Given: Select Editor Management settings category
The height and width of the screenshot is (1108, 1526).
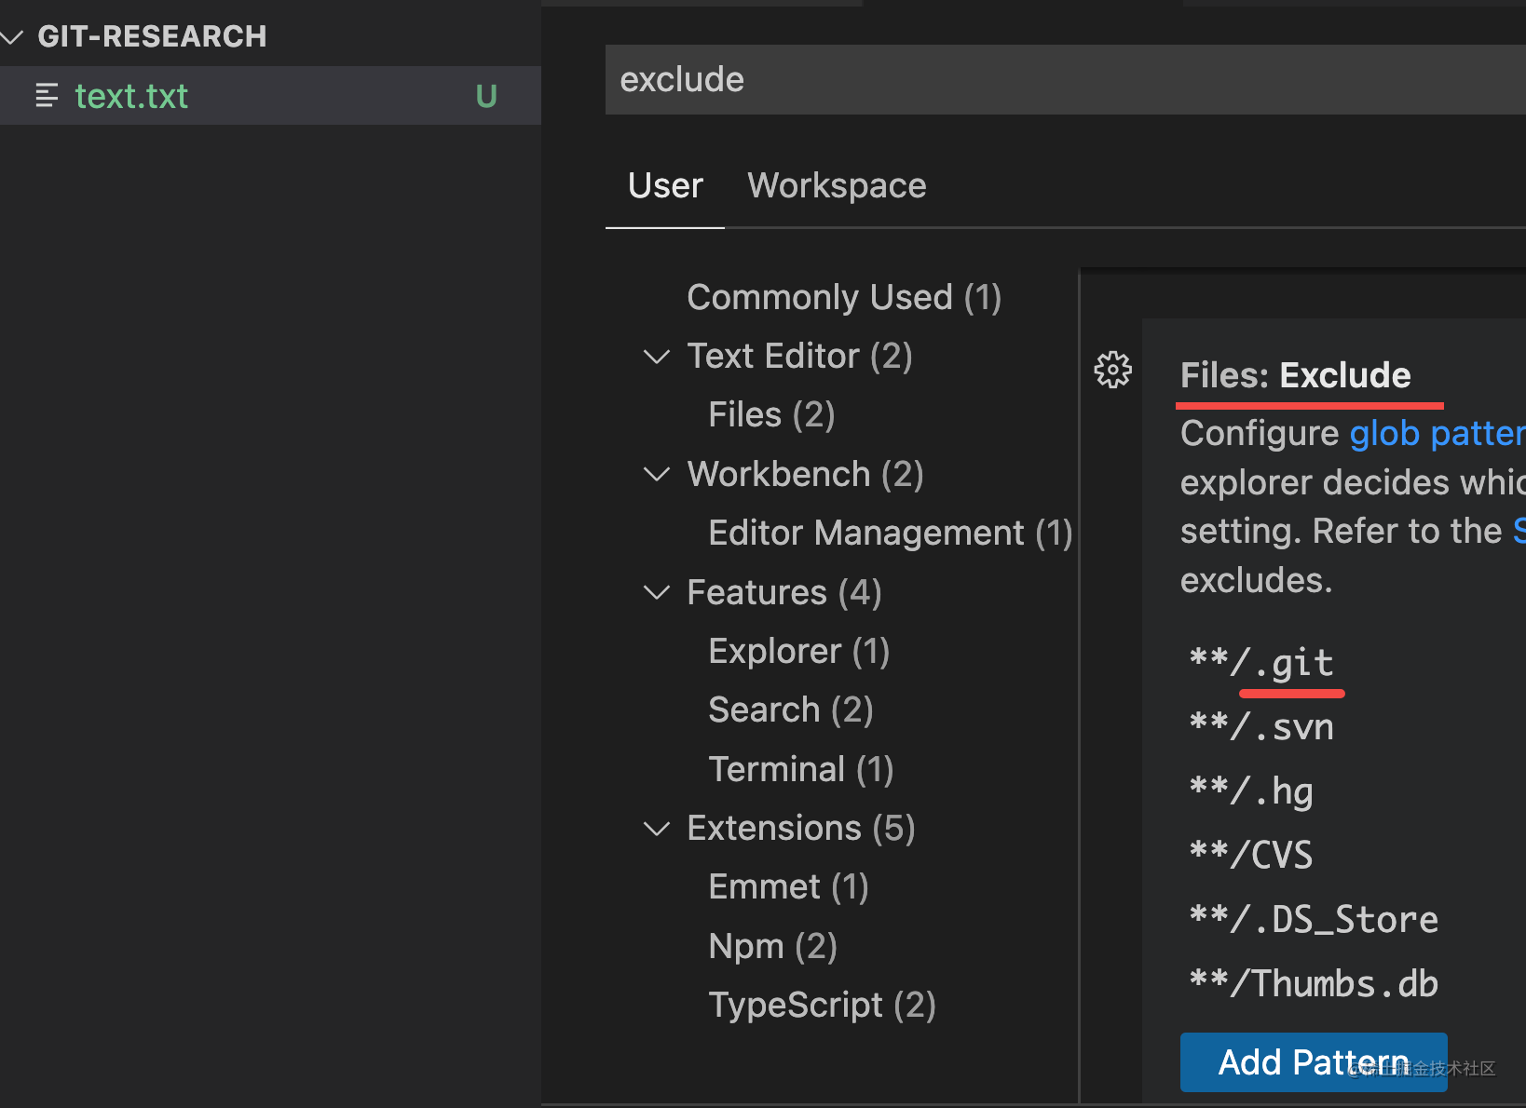Looking at the screenshot, I should pos(890,534).
